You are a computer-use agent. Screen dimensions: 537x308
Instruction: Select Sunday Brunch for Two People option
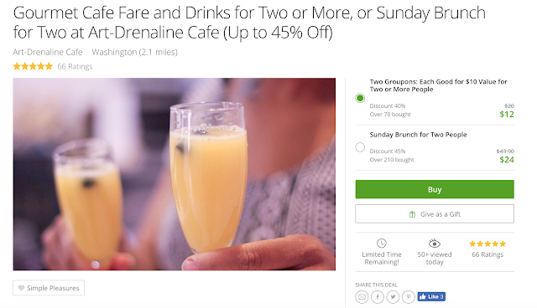pyautogui.click(x=360, y=147)
